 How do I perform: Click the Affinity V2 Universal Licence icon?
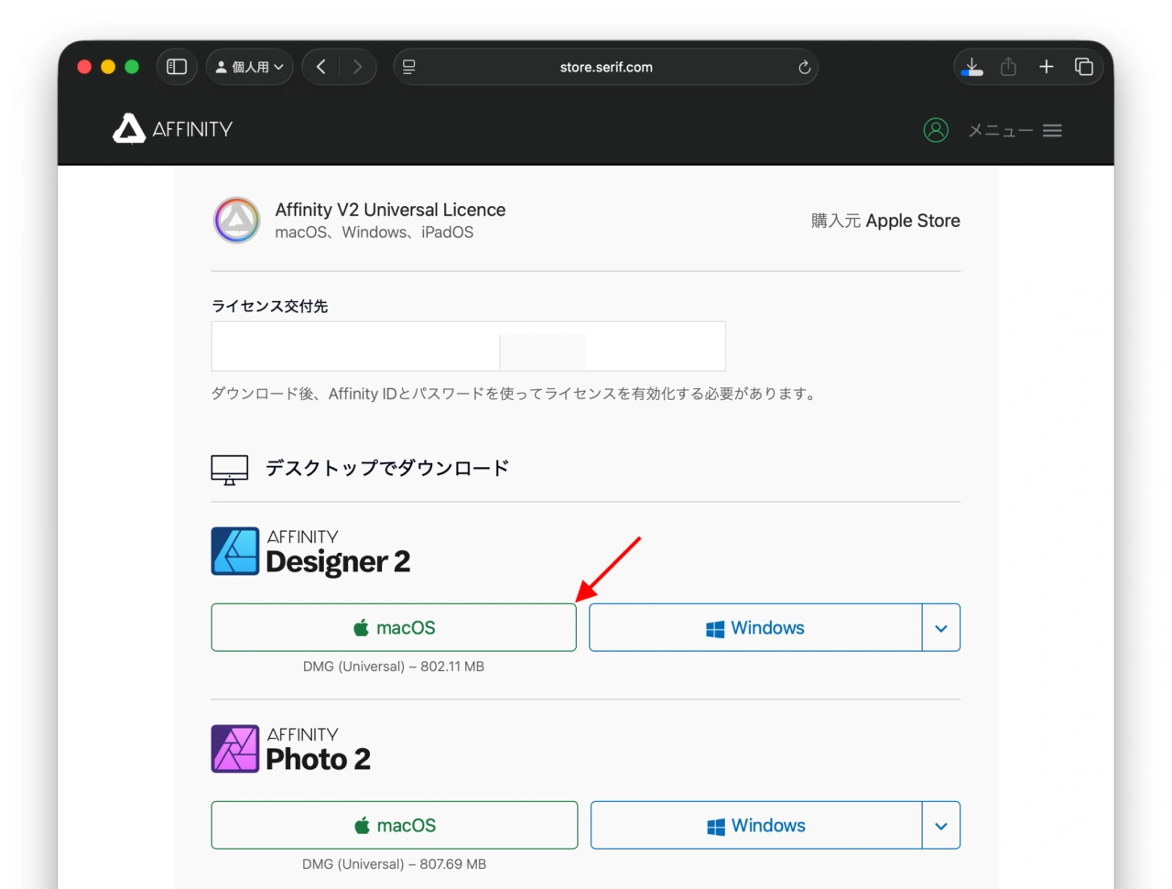236,220
